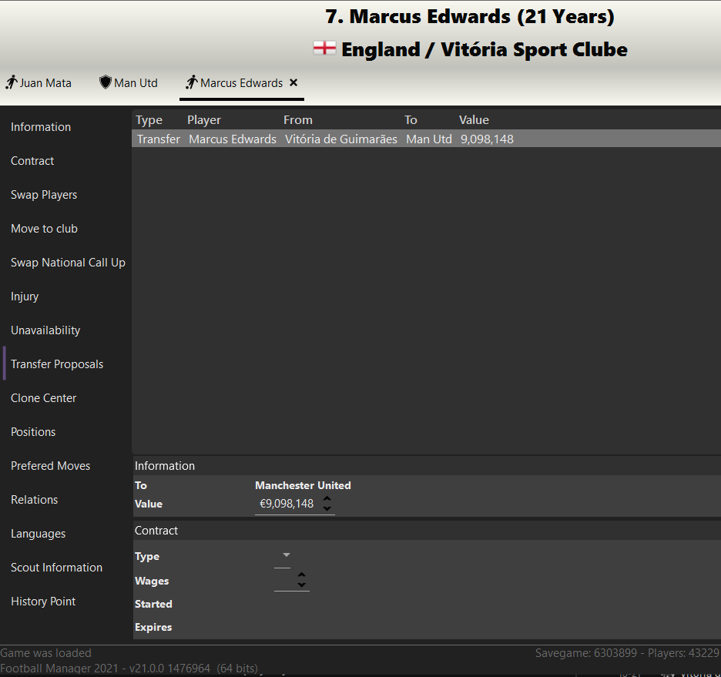Open the Languages section
The height and width of the screenshot is (677, 721).
click(39, 534)
